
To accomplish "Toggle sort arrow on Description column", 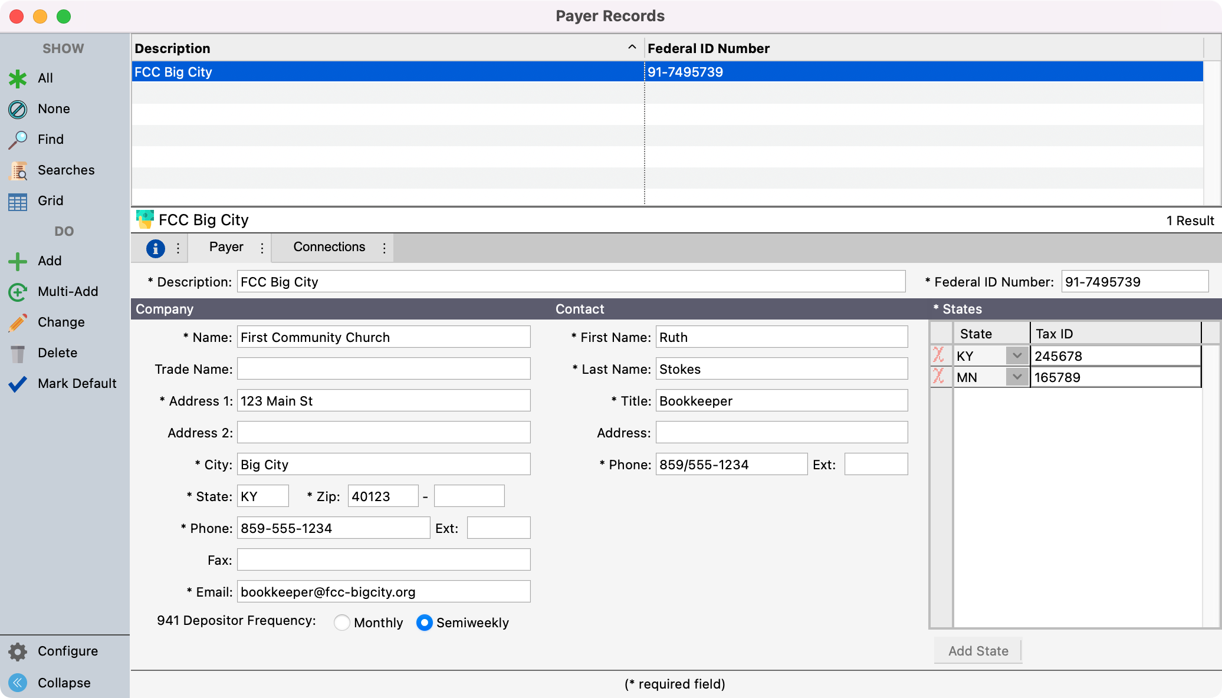I will [x=632, y=48].
